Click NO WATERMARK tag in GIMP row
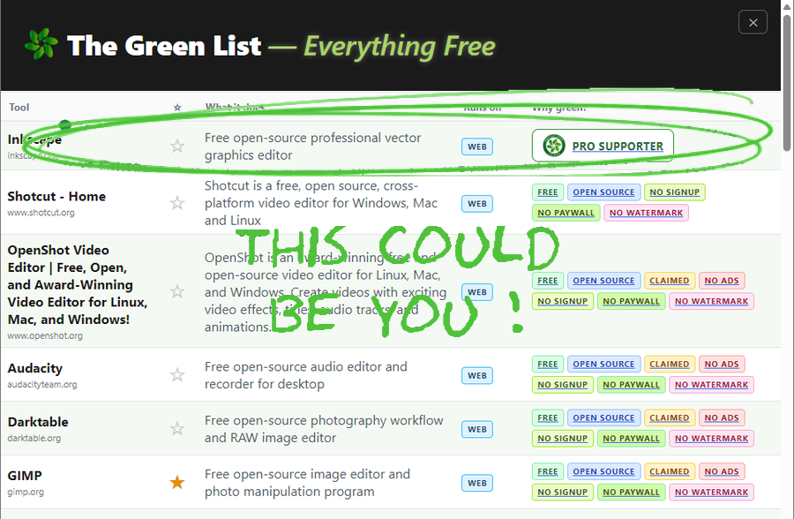 point(711,493)
